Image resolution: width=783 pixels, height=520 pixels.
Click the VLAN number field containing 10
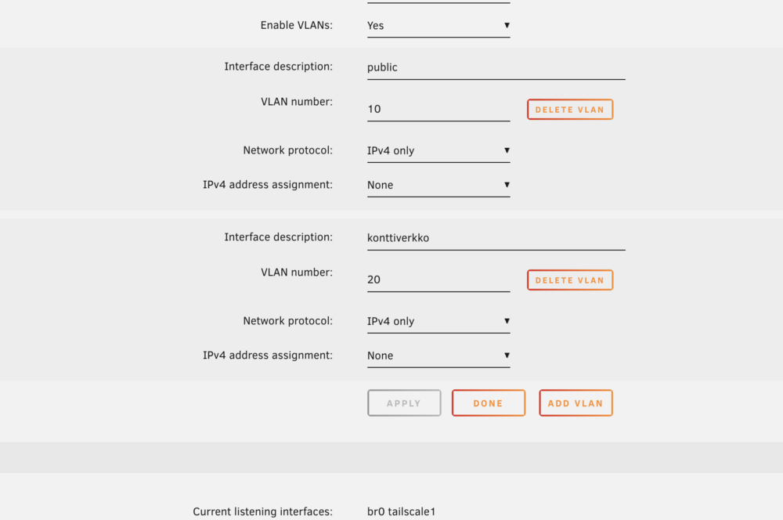438,109
